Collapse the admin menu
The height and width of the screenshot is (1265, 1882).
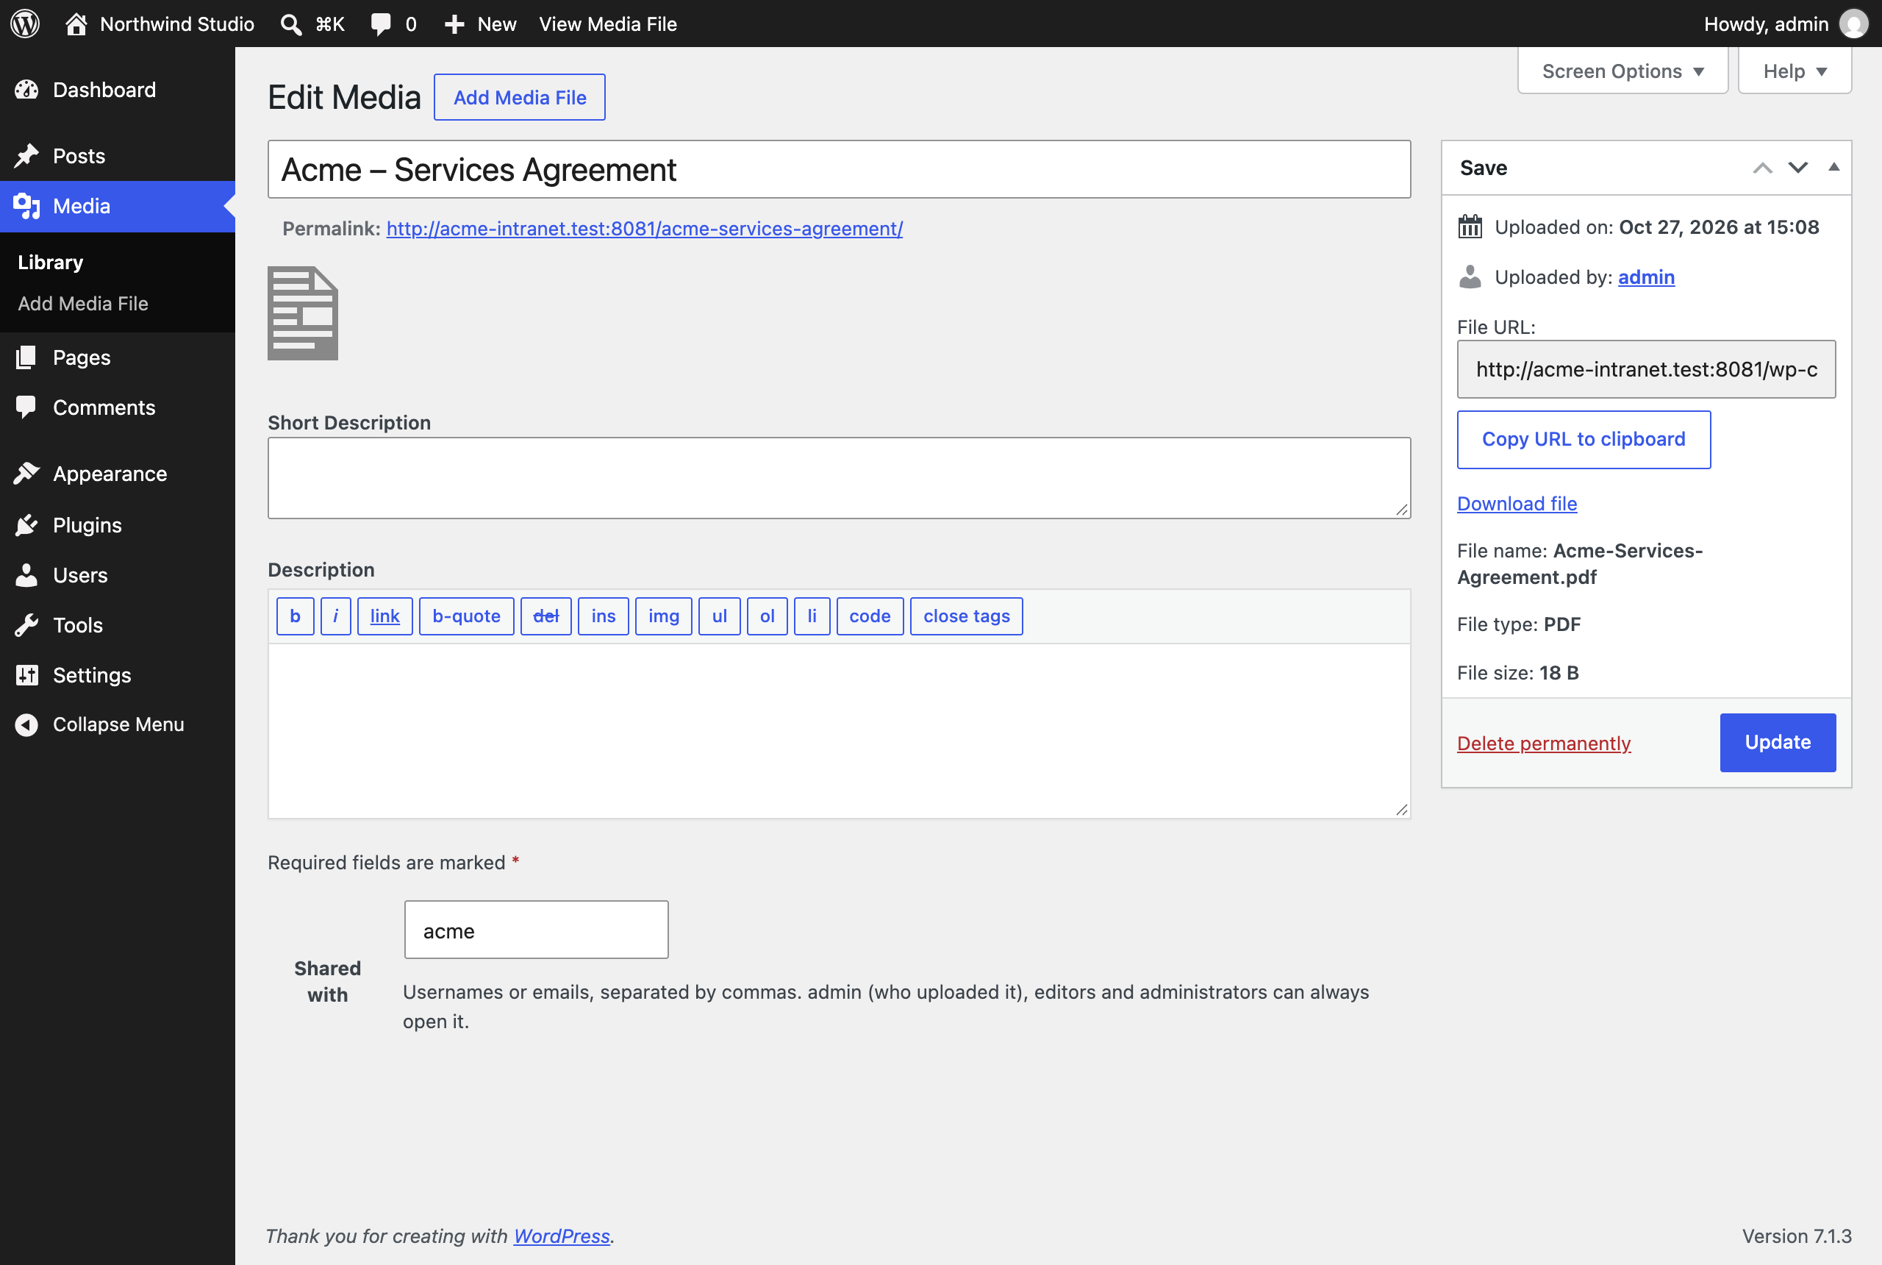[118, 724]
